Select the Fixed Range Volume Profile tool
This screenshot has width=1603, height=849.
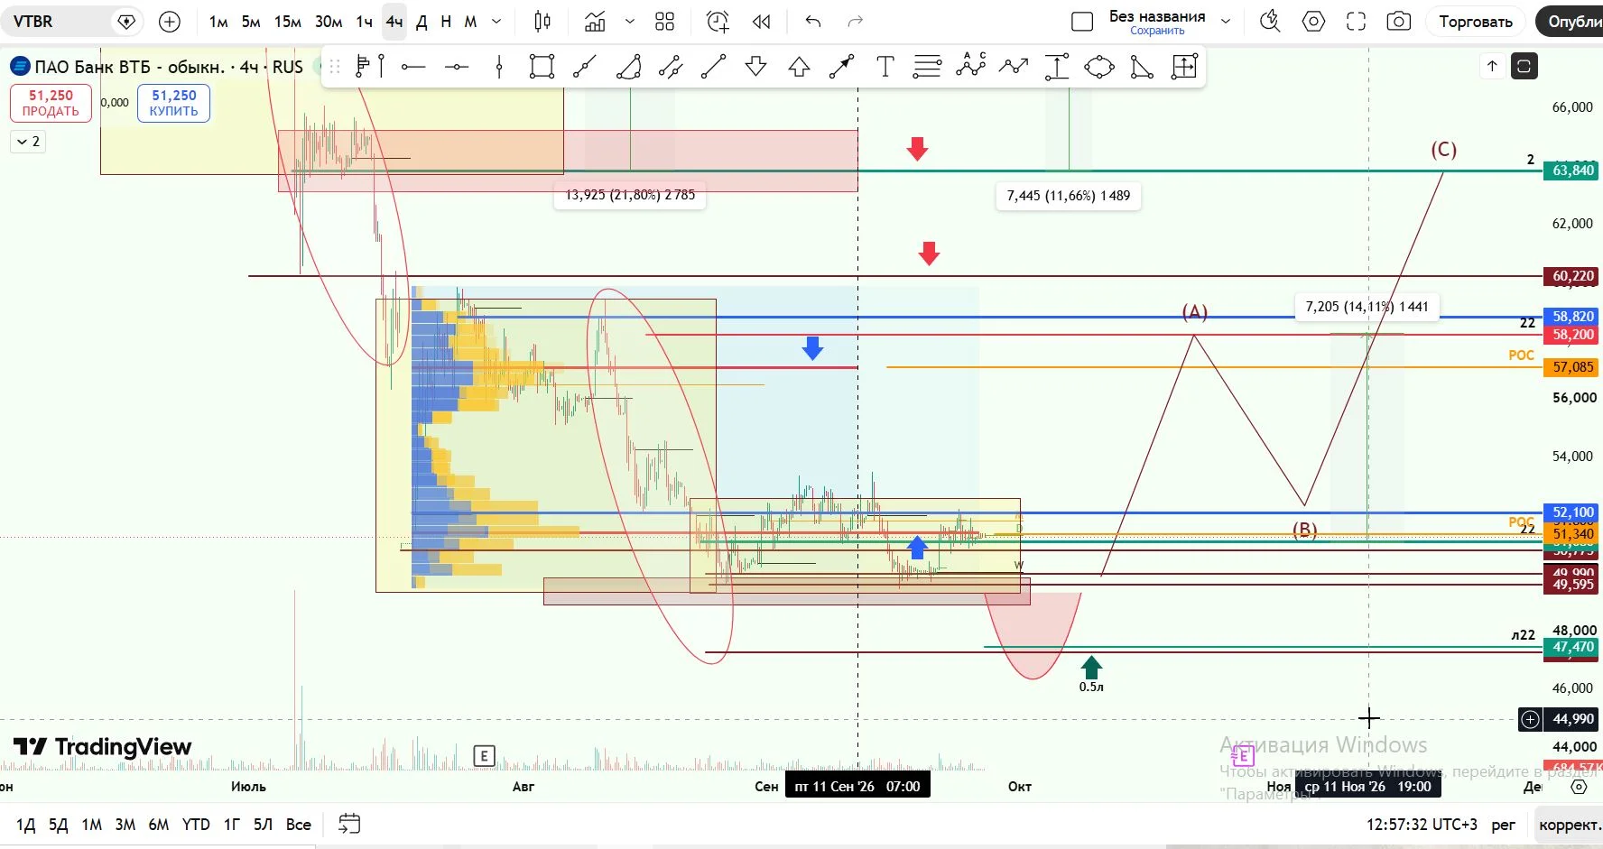(369, 66)
